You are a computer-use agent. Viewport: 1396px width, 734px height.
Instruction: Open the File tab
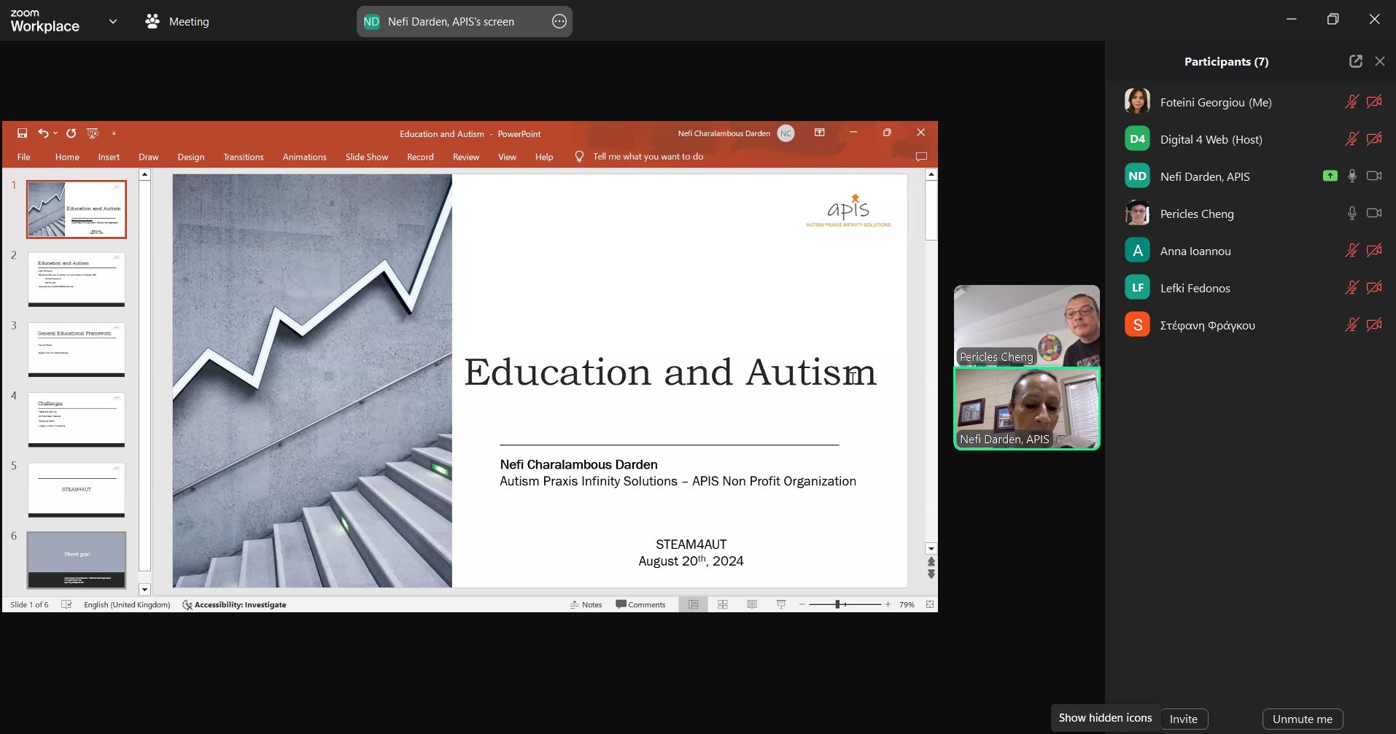(x=24, y=157)
